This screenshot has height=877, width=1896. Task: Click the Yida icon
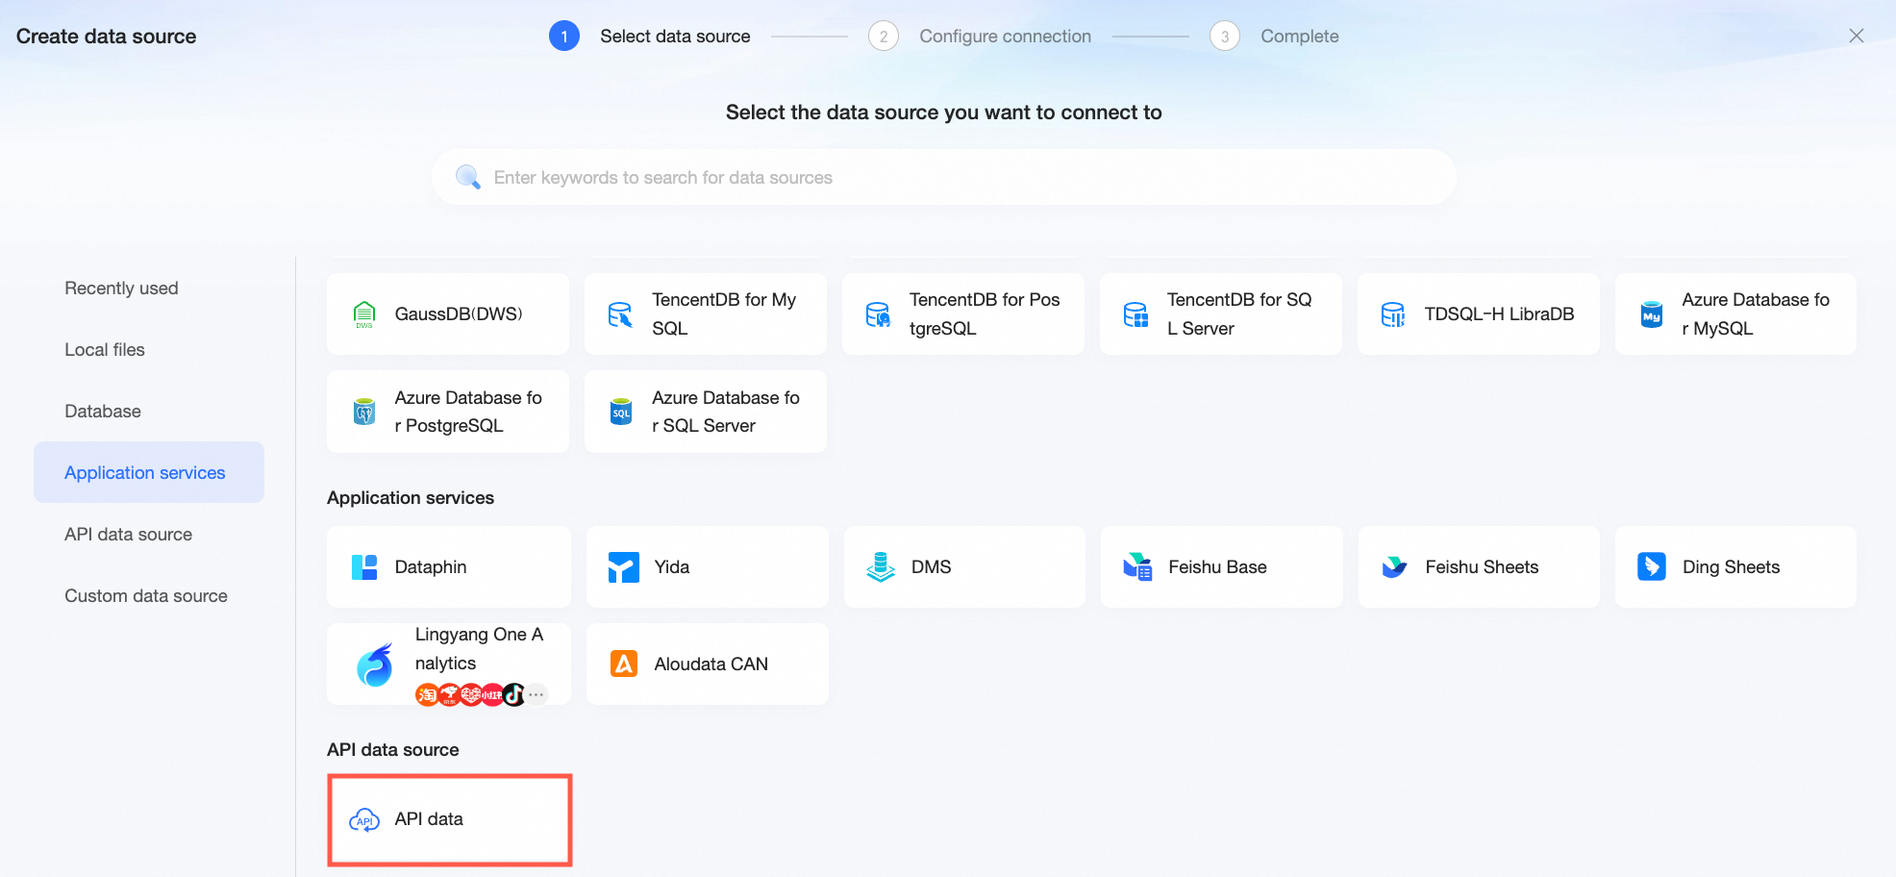click(x=624, y=567)
